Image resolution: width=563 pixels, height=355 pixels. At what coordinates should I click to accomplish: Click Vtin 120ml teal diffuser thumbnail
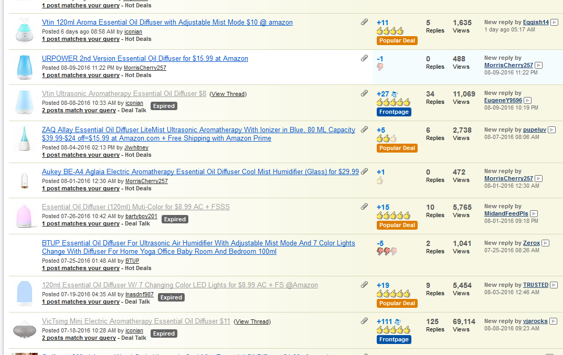click(x=25, y=30)
